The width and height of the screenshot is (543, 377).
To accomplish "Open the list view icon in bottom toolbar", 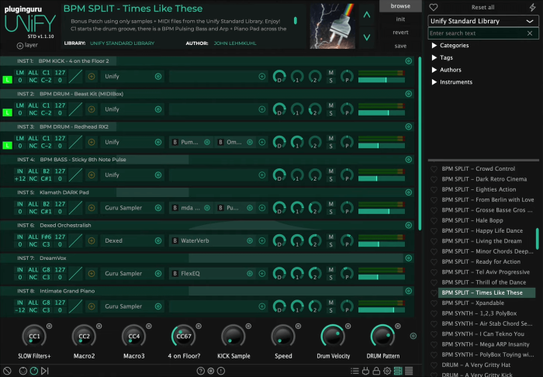I will [x=355, y=371].
